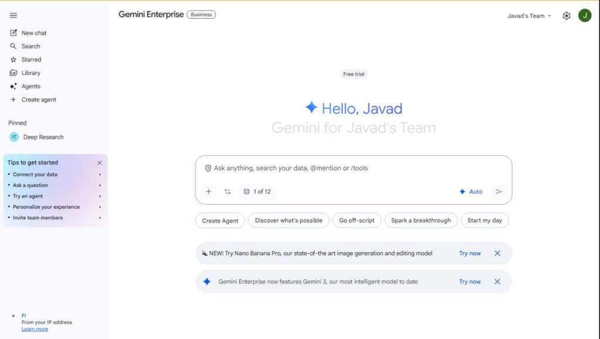Click the Learn more link
The width and height of the screenshot is (600, 339).
[x=35, y=329]
